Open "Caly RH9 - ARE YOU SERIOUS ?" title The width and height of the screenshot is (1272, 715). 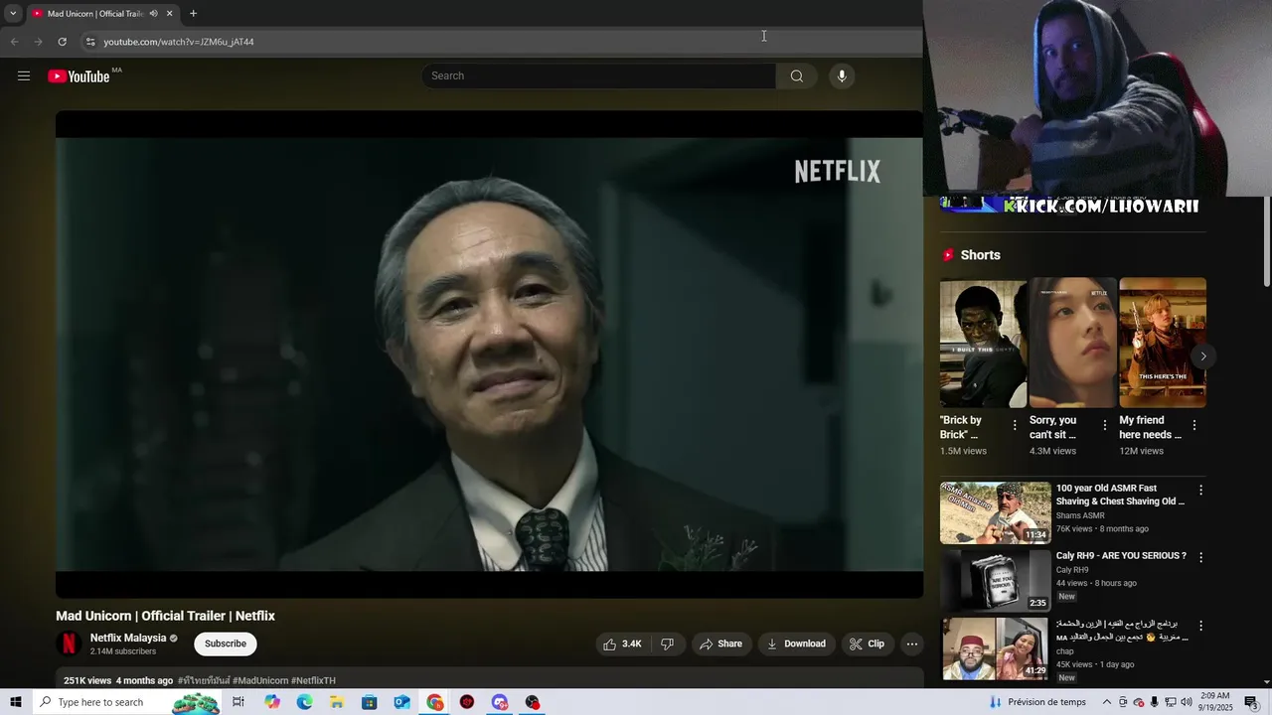(1121, 556)
